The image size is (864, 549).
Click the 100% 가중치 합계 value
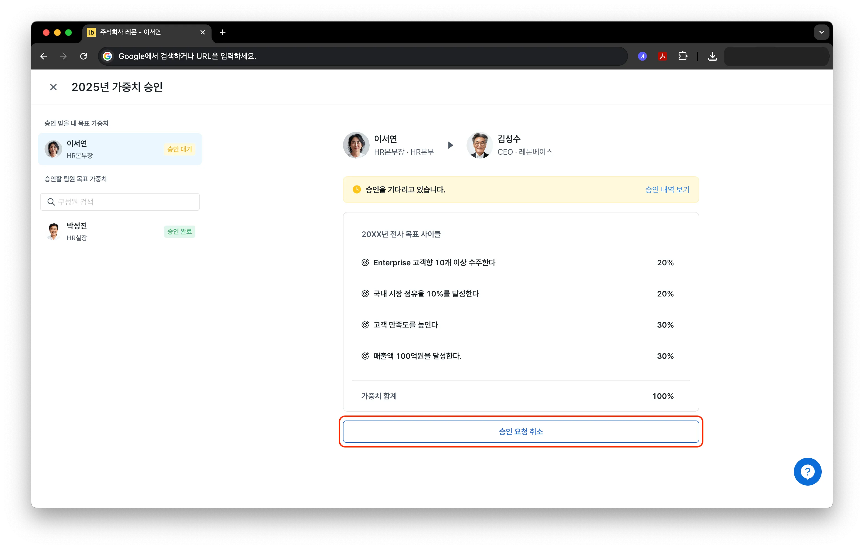pos(663,397)
